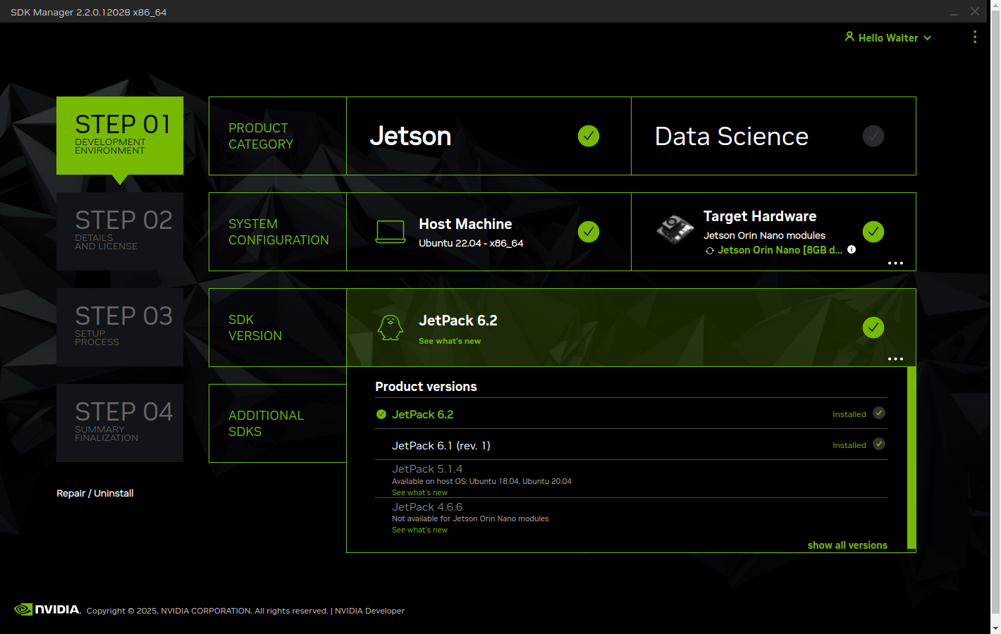The width and height of the screenshot is (1001, 634).
Task: Click the ADDITIONAL SDKS label
Action: tap(266, 423)
